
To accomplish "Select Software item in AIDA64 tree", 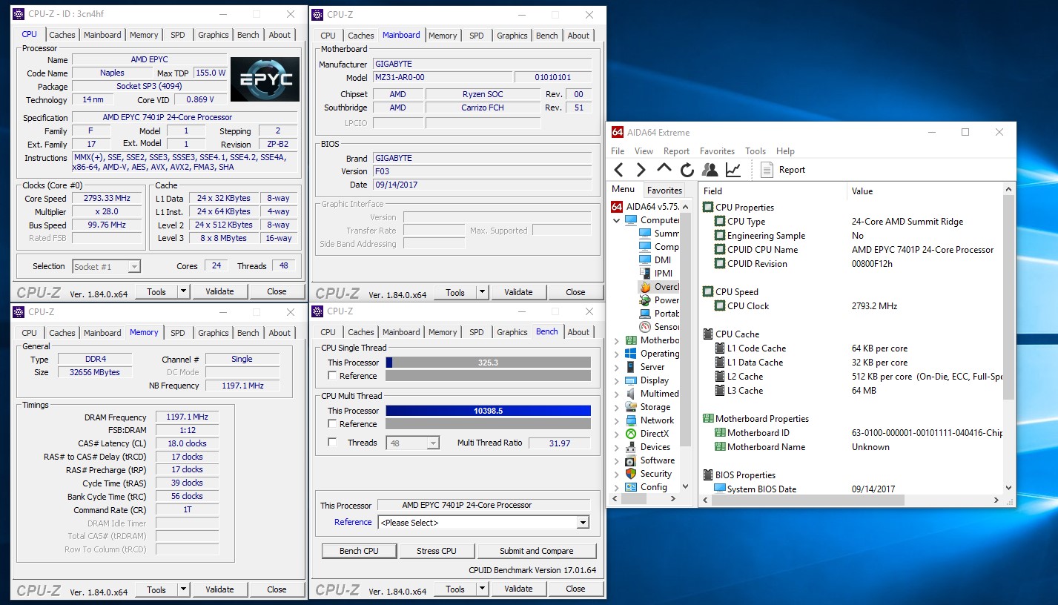I will (x=650, y=460).
